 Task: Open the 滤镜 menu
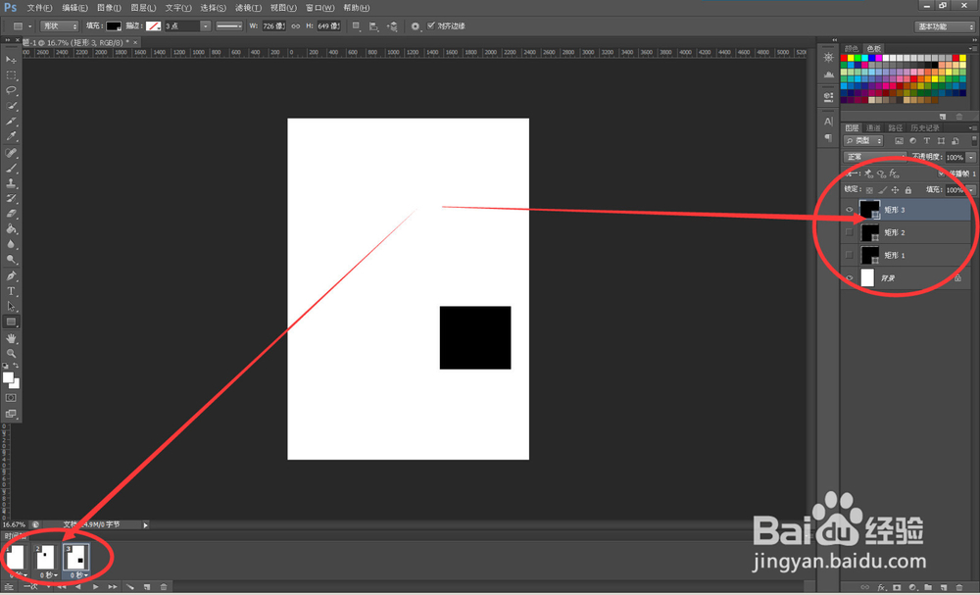(x=245, y=7)
